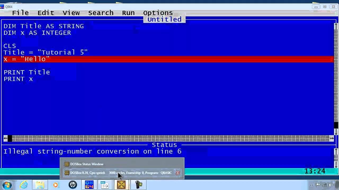Open the Windows Start menu
This screenshot has height=190, width=339.
tap(7, 185)
